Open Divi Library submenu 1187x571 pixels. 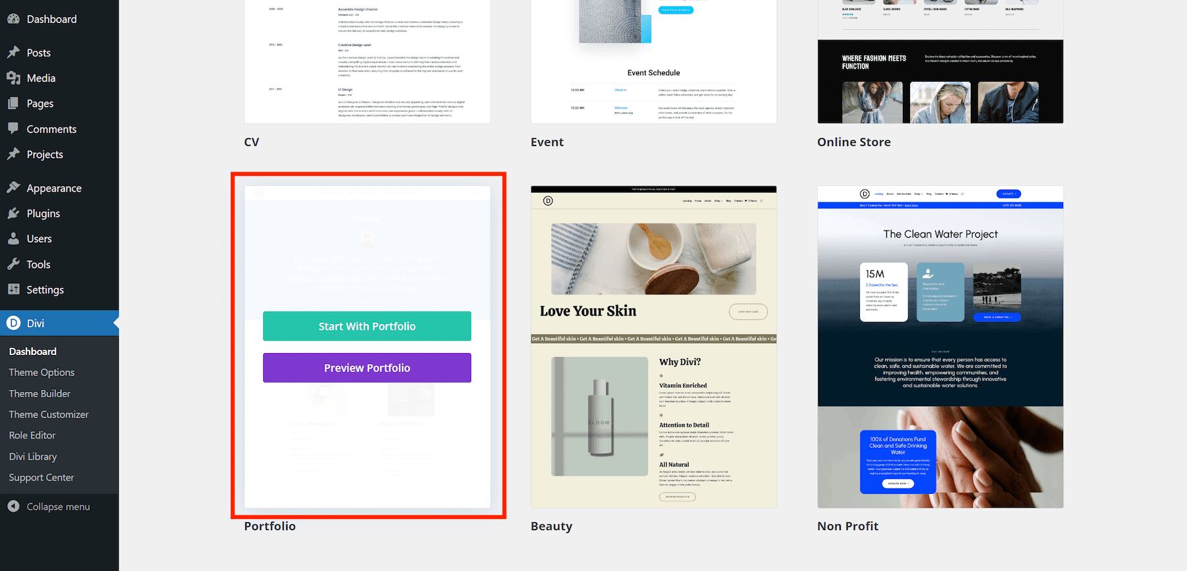[33, 456]
